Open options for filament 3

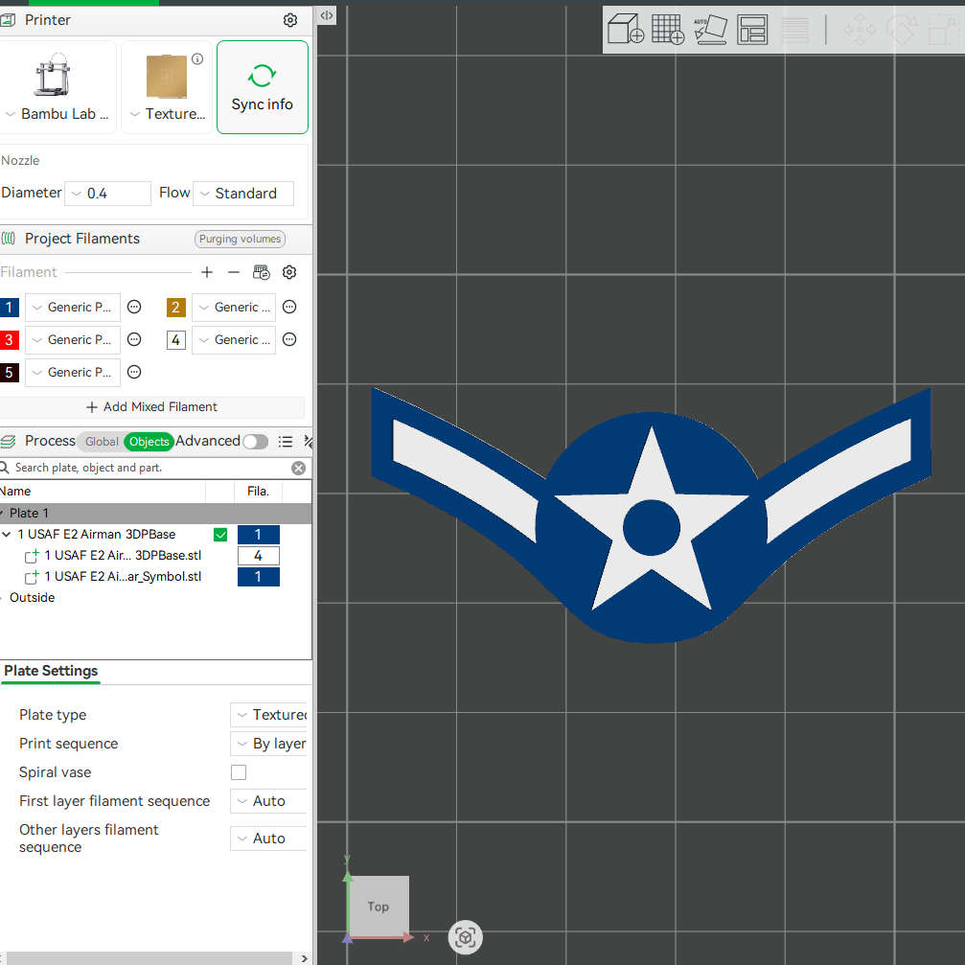pyautogui.click(x=134, y=339)
